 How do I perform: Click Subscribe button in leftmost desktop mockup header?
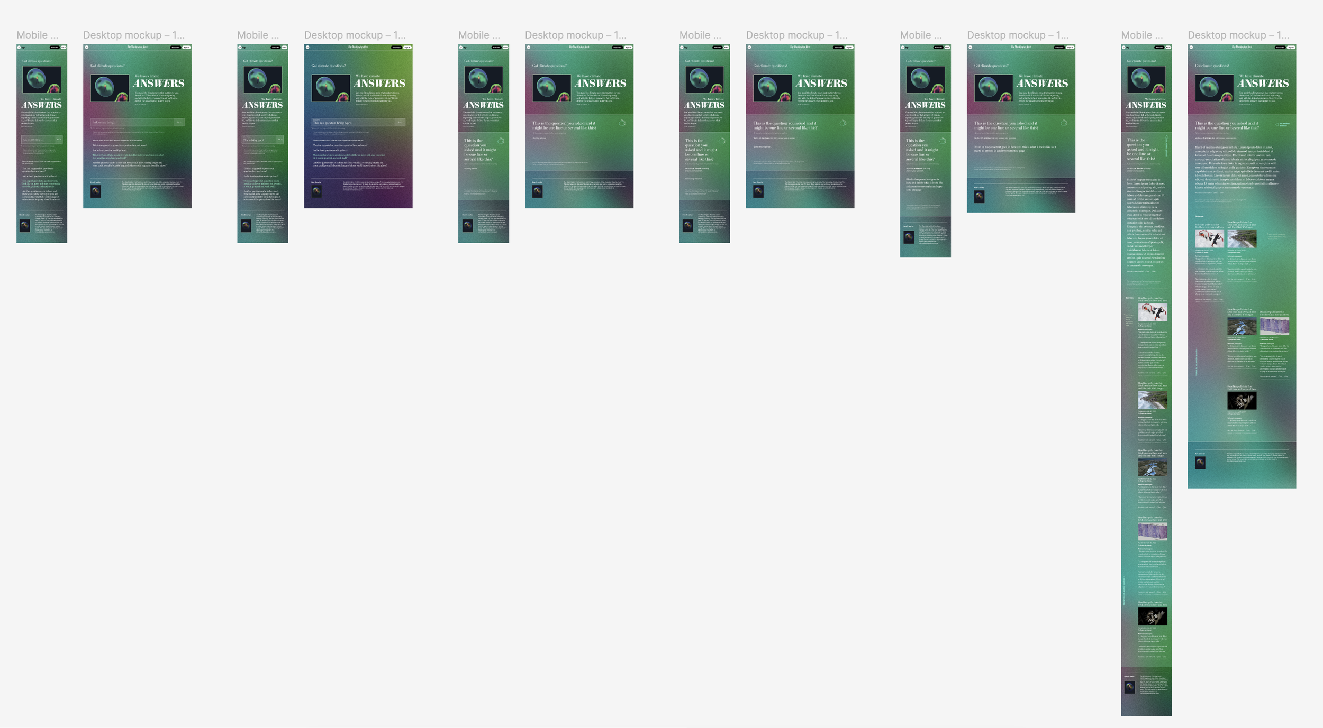(176, 48)
